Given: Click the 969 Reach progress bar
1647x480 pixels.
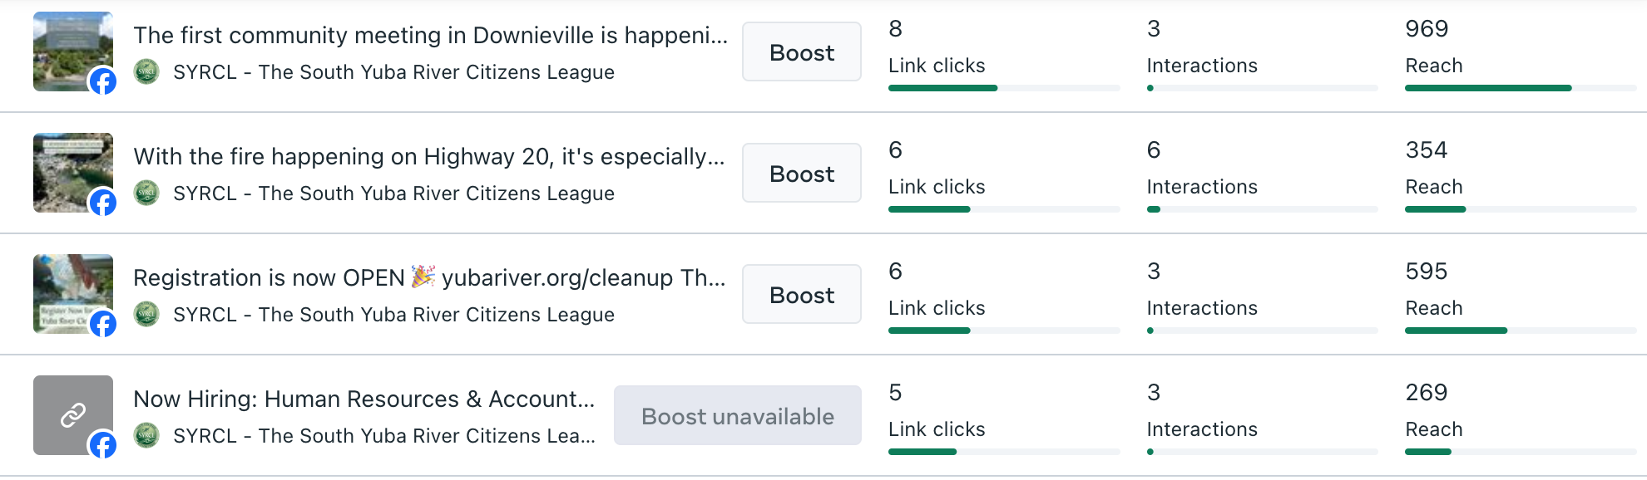Looking at the screenshot, I should coord(1520,88).
